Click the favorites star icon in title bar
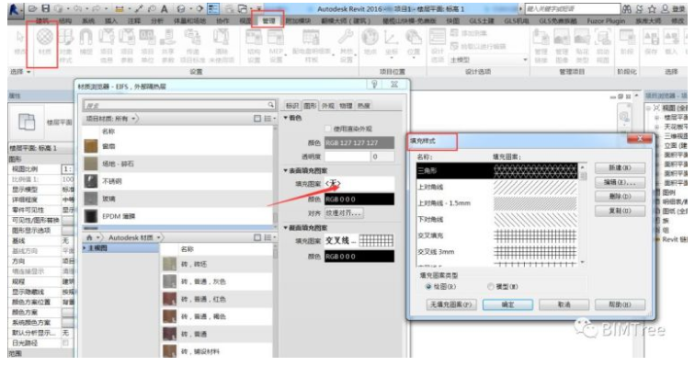Screen dimensions: 695x366 (x=652, y=9)
